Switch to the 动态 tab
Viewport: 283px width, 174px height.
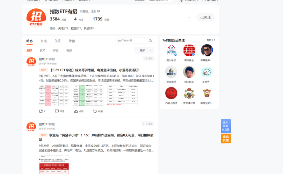tap(29, 41)
